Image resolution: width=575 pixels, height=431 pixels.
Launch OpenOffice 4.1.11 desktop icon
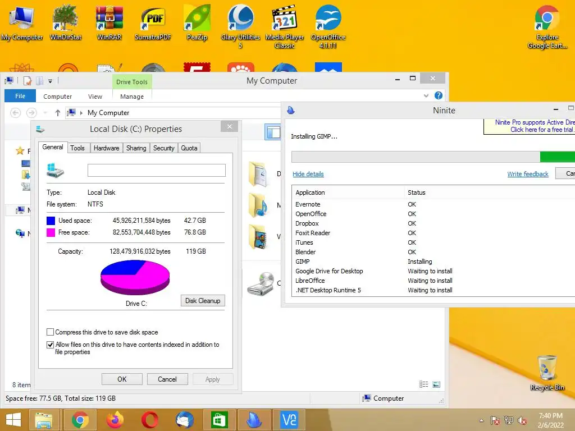[x=328, y=26]
